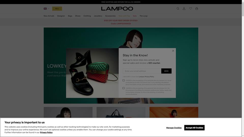
Task: Click the SEND button
Action: [x=166, y=71]
